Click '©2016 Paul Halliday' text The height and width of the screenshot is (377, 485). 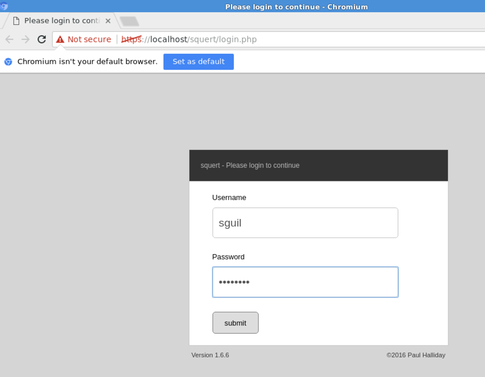point(416,355)
